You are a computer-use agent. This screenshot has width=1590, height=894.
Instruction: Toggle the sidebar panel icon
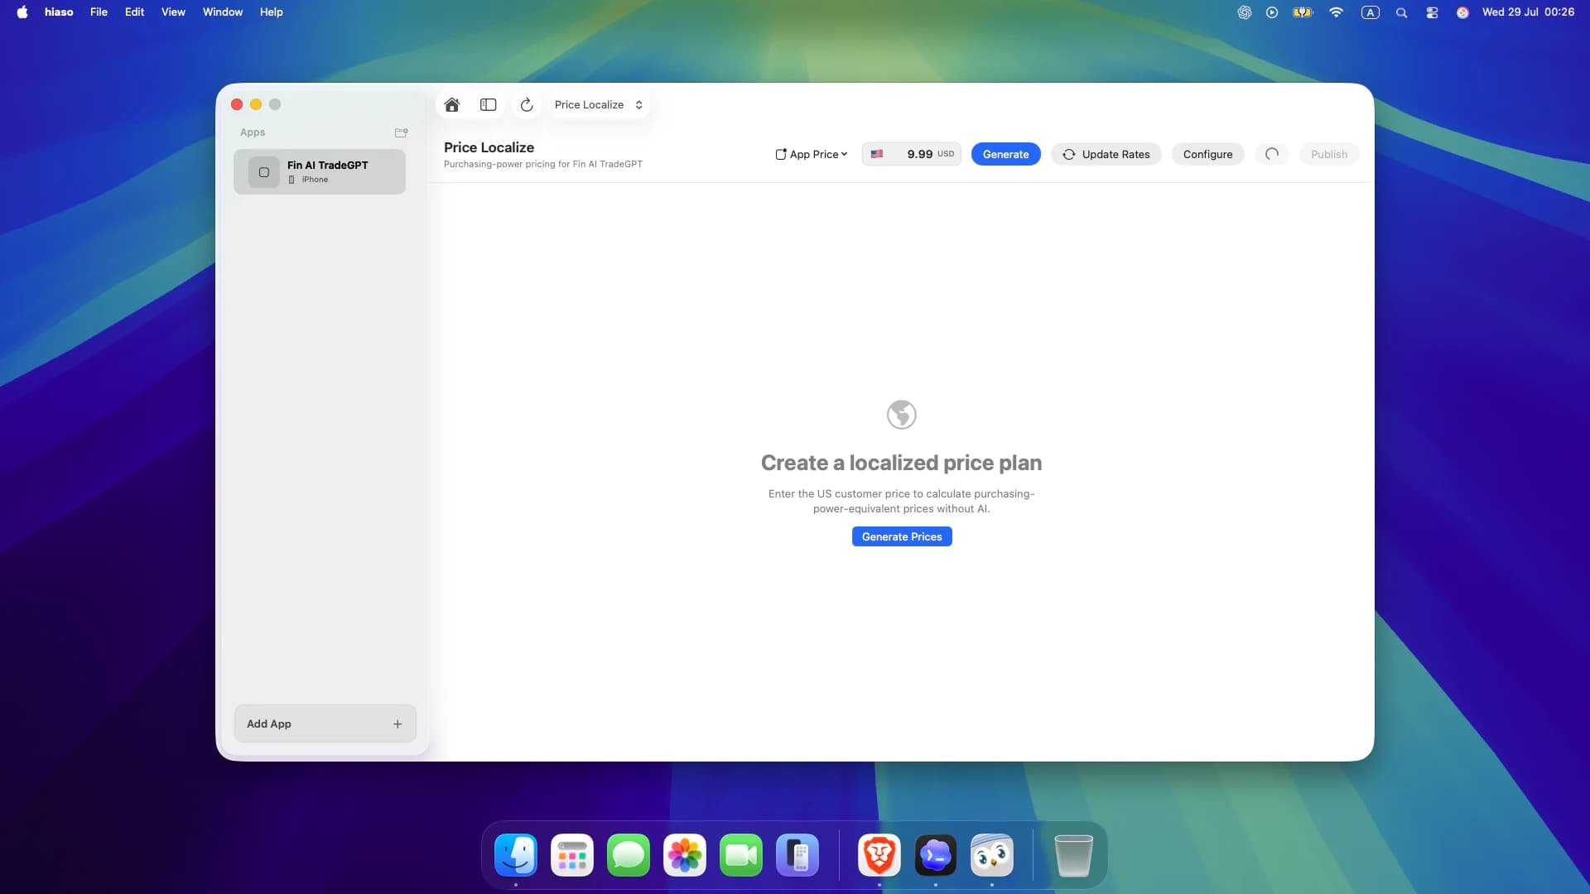[489, 105]
